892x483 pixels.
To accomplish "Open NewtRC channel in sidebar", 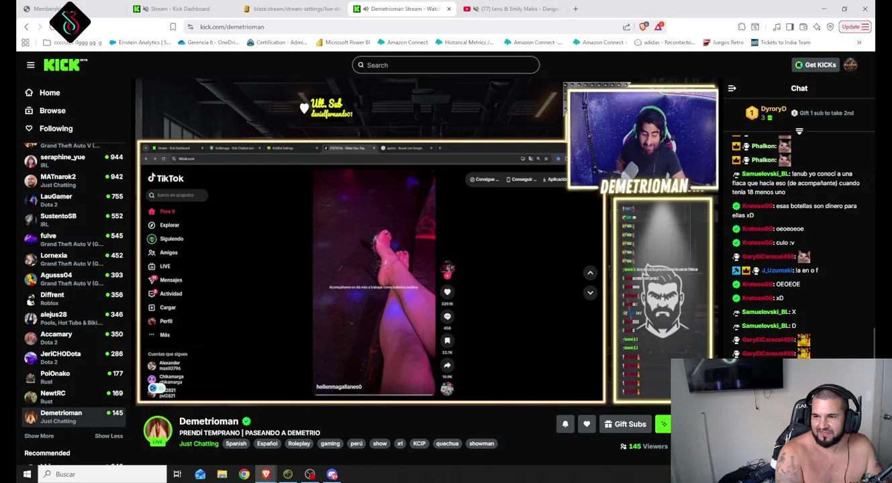I will (74, 396).
